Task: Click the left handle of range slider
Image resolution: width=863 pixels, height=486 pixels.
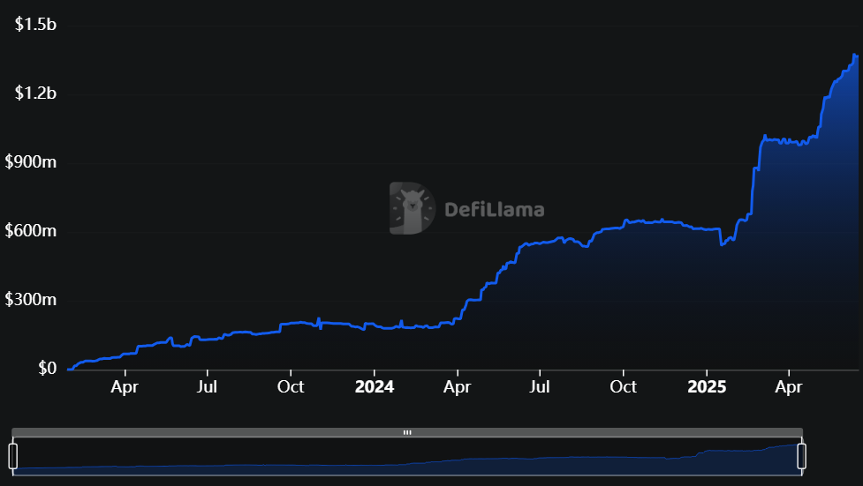Action: point(13,456)
